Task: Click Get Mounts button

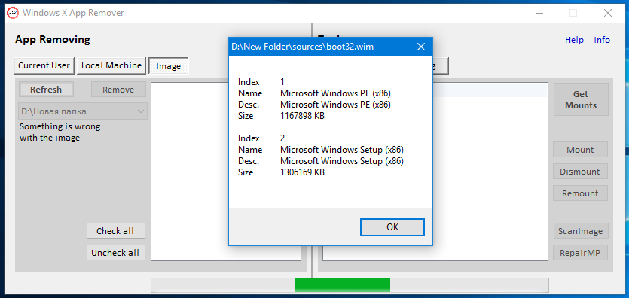Action: (x=581, y=100)
